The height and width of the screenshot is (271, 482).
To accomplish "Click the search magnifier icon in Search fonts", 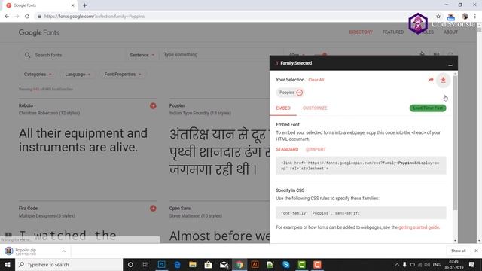I will (27, 55).
